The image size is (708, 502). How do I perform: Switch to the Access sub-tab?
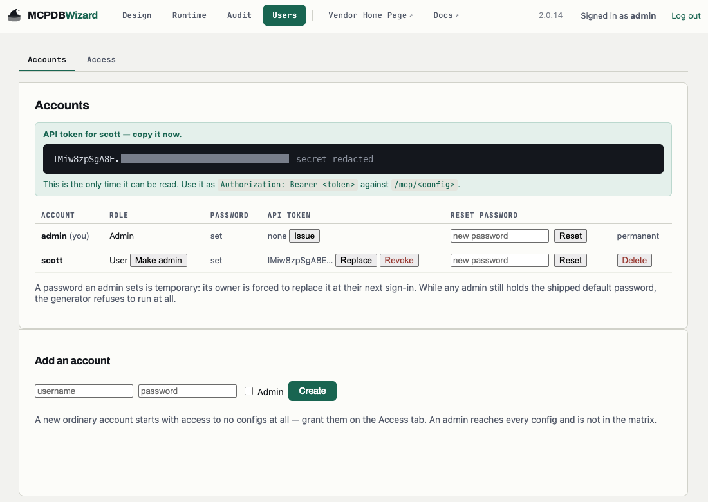(x=101, y=60)
